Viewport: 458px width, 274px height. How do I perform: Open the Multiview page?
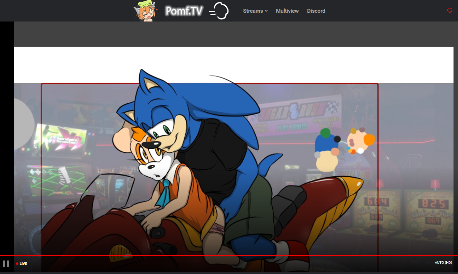point(287,11)
